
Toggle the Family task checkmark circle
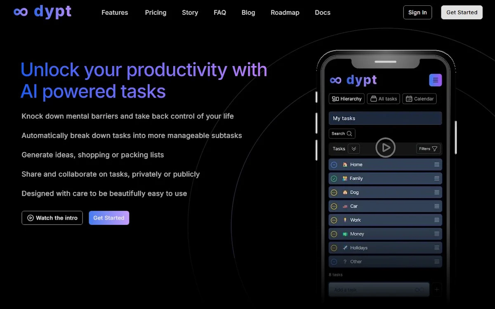tap(334, 179)
